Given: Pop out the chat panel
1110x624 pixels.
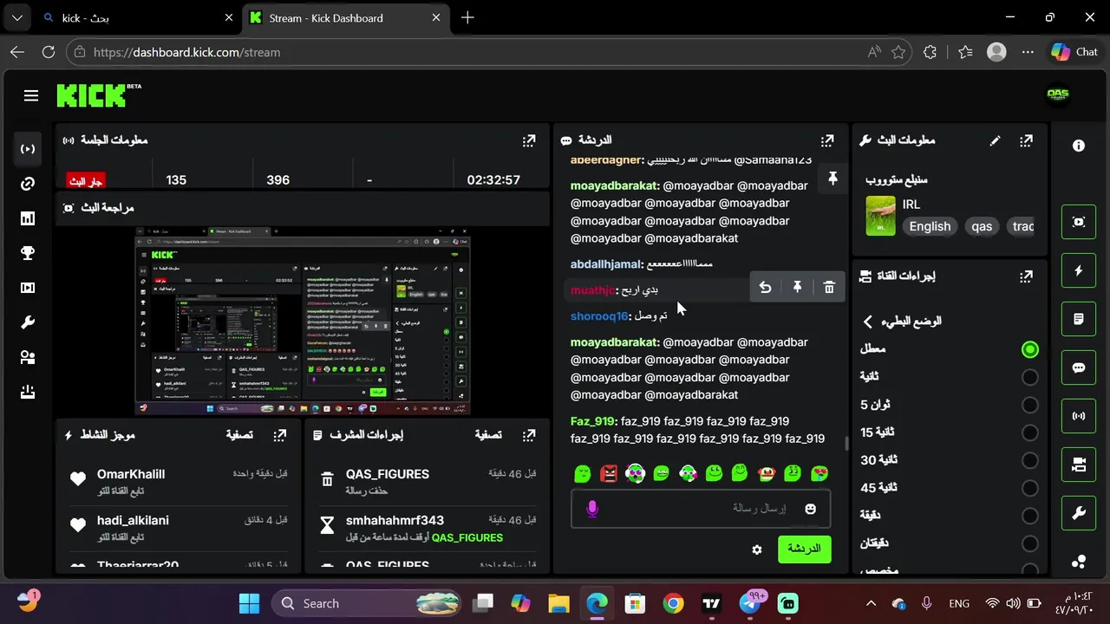Looking at the screenshot, I should (x=827, y=140).
